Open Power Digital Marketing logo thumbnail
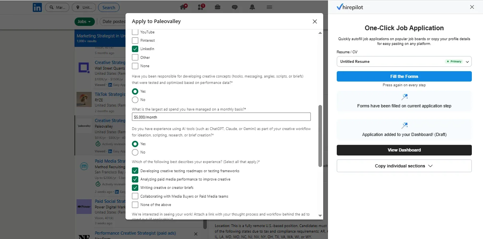 (84, 207)
